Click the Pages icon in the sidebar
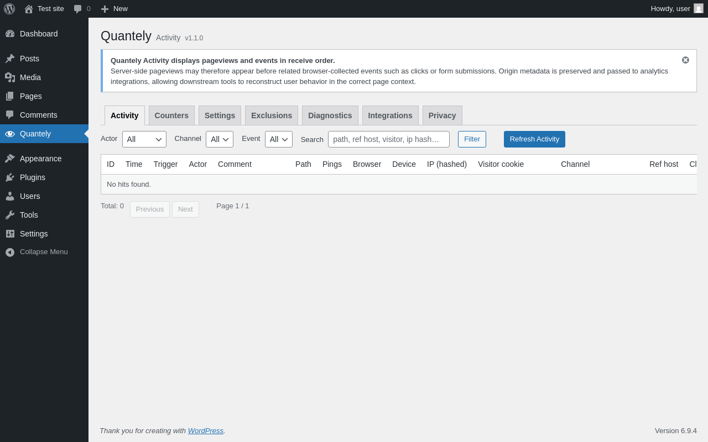The image size is (708, 442). pos(10,96)
